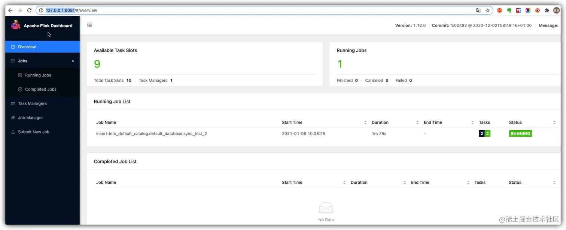
Task: Open the Weibo-style red extension icon
Action: [538, 10]
